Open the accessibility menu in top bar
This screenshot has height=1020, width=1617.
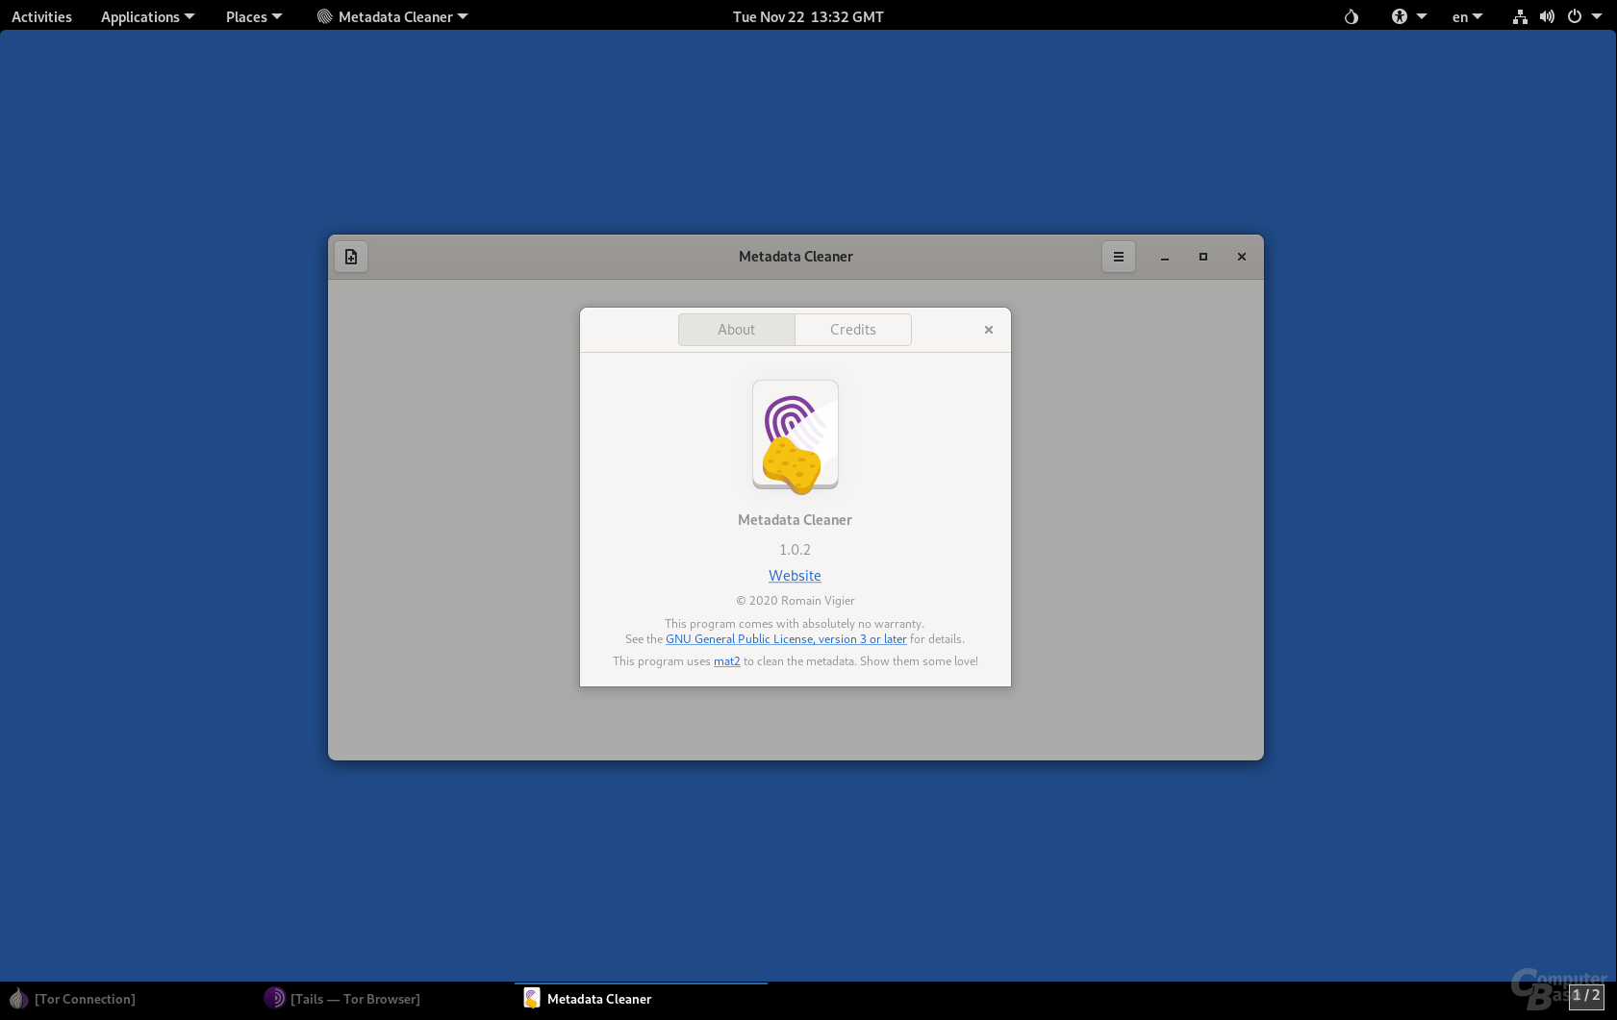1408,16
